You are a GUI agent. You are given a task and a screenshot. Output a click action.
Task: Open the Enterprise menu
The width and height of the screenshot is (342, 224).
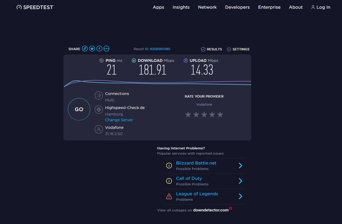(x=269, y=7)
